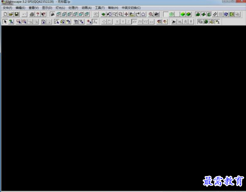The image size is (246, 192).
Task: Click the yellow-green framed square icon
Action: click(x=232, y=14)
